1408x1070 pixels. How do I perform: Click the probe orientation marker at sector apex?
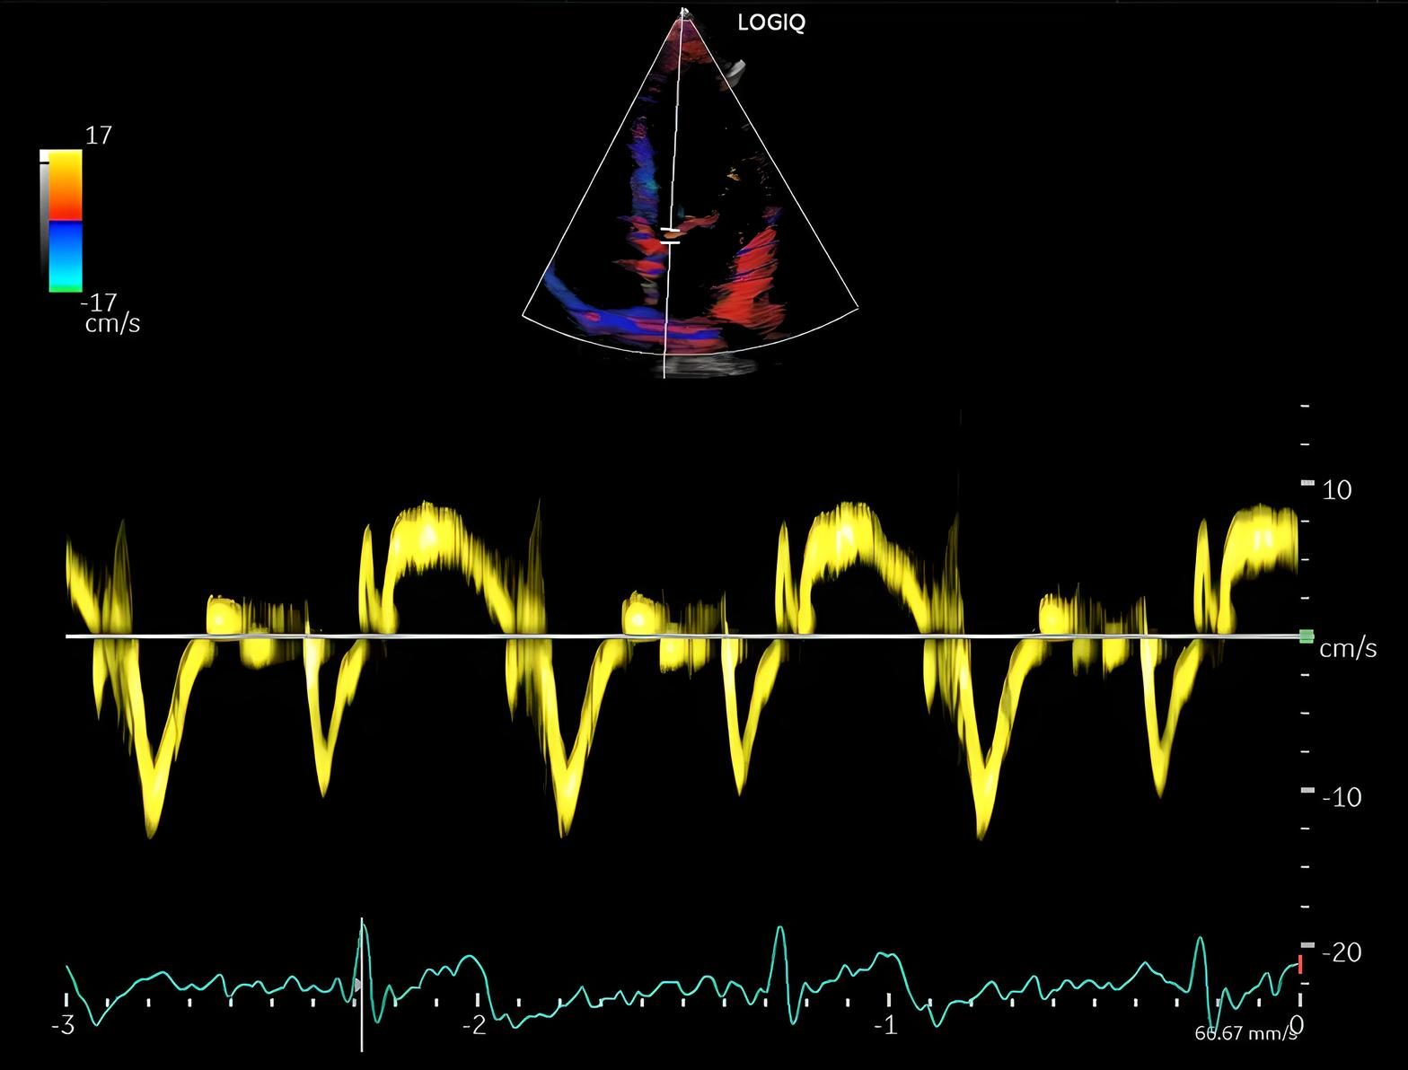682,13
